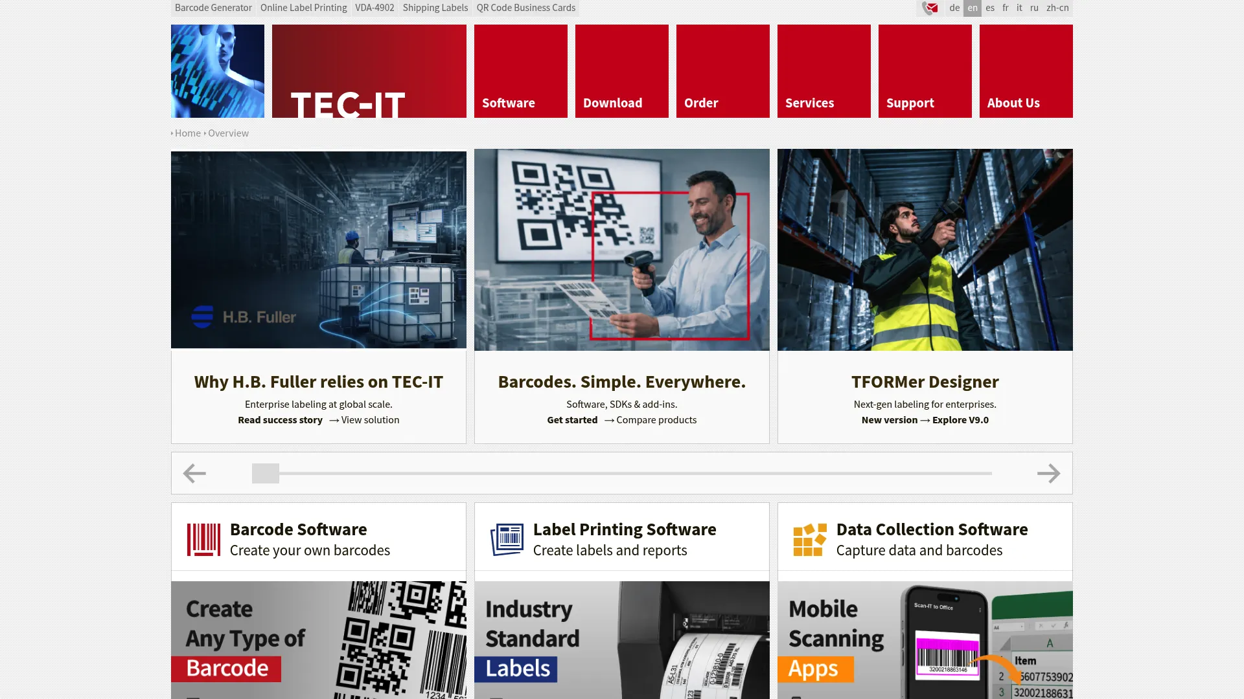The height and width of the screenshot is (699, 1244).
Task: Open the QR Code Business Cards link
Action: tap(526, 8)
